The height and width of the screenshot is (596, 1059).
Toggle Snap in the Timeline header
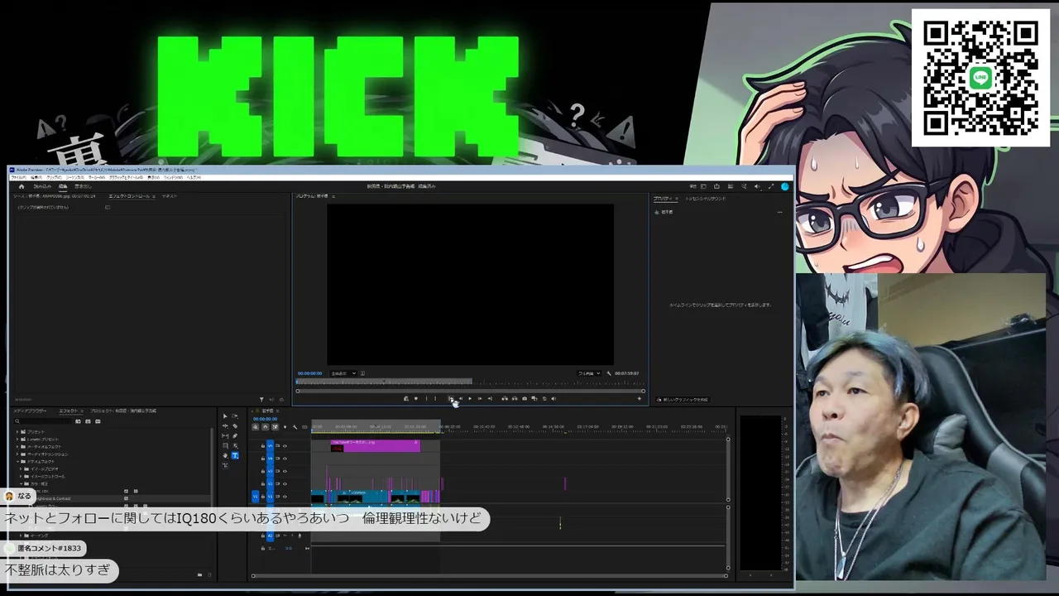tap(265, 427)
